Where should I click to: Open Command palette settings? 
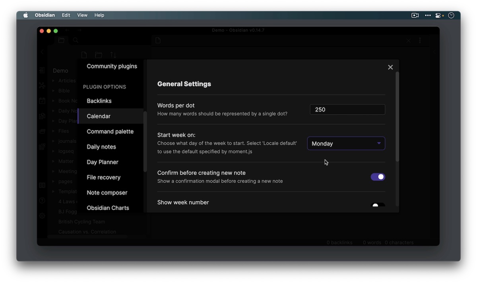click(111, 132)
